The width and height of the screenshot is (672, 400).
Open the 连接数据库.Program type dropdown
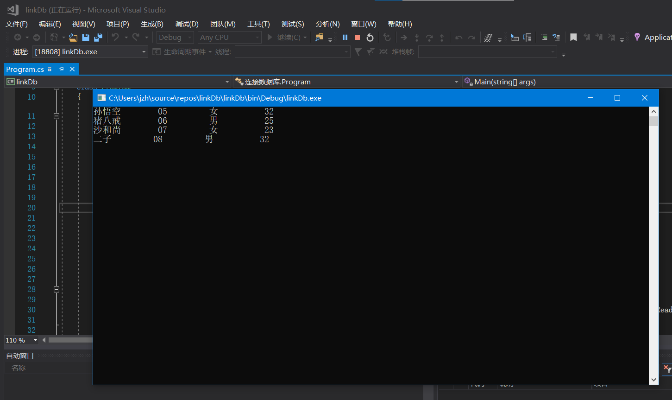(346, 82)
